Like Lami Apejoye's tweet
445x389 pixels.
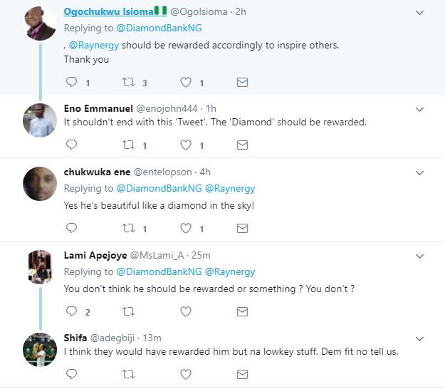pyautogui.click(x=185, y=311)
